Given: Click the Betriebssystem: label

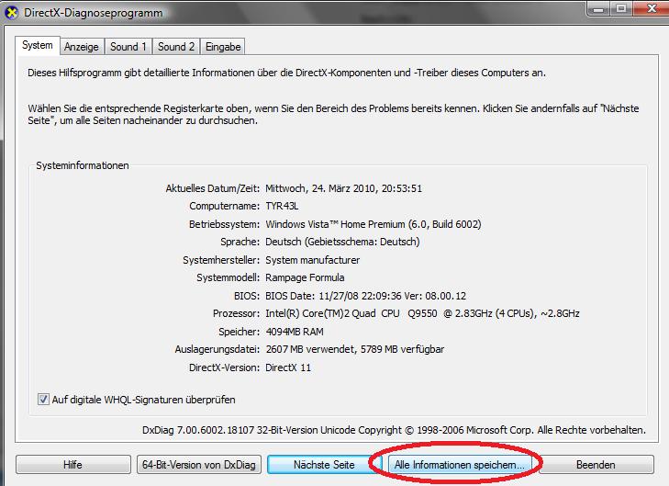Looking at the screenshot, I should pyautogui.click(x=224, y=224).
